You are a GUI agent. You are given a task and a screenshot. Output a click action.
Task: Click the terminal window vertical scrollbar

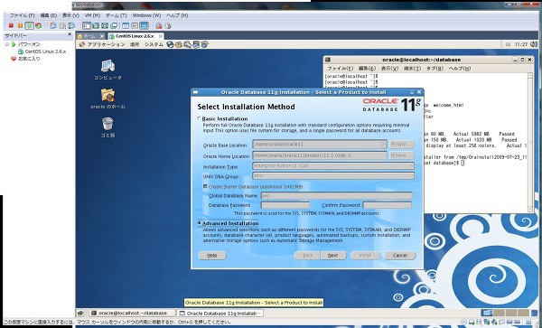530,142
